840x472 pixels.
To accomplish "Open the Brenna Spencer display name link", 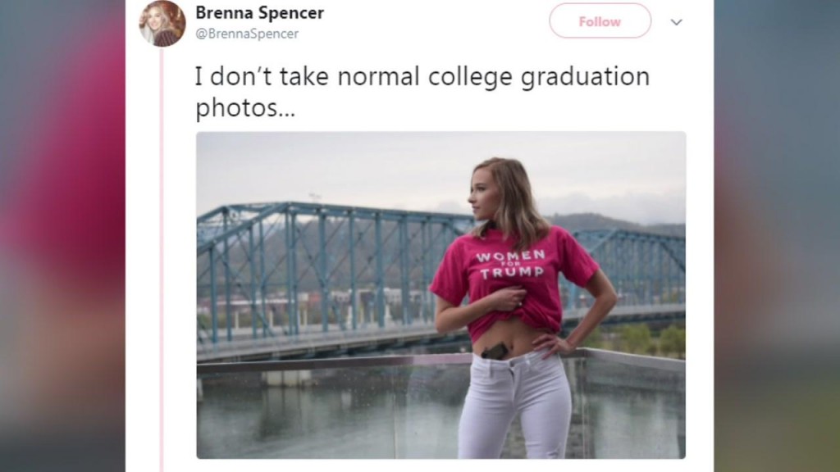I will [x=259, y=13].
